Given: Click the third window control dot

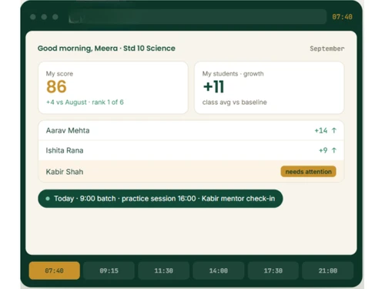Looking at the screenshot, I should [x=55, y=17].
